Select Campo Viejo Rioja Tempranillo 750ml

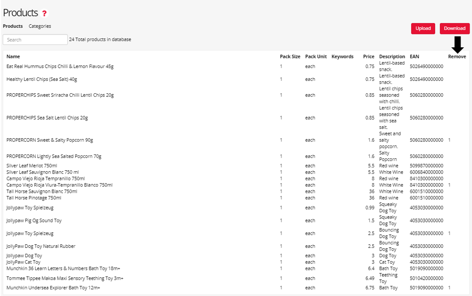point(45,178)
